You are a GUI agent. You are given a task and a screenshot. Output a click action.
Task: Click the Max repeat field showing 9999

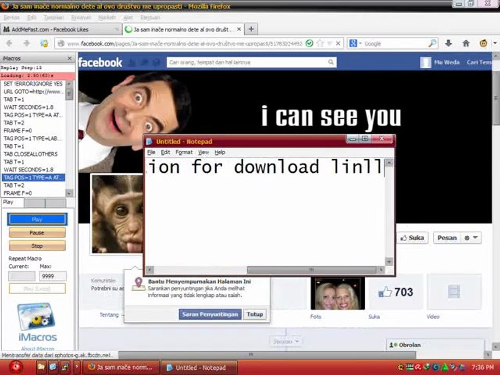pos(53,276)
